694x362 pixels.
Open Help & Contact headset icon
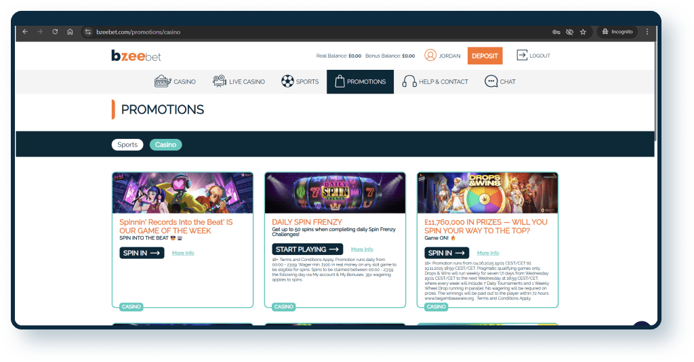(409, 81)
